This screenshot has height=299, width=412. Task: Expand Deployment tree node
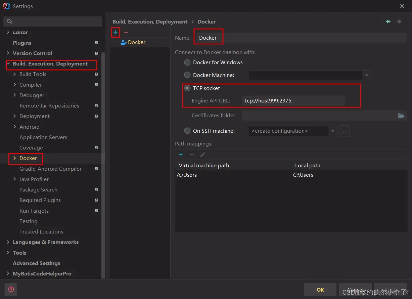[x=14, y=116]
